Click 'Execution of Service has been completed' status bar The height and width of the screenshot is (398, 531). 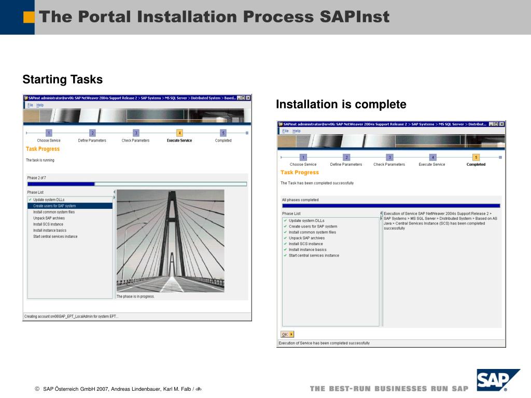[324, 343]
